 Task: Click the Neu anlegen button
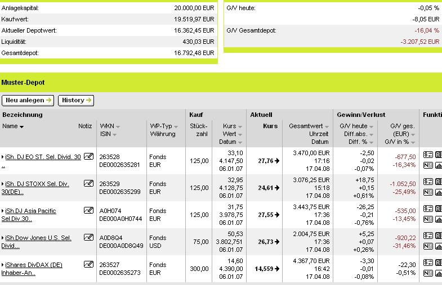coord(28,101)
